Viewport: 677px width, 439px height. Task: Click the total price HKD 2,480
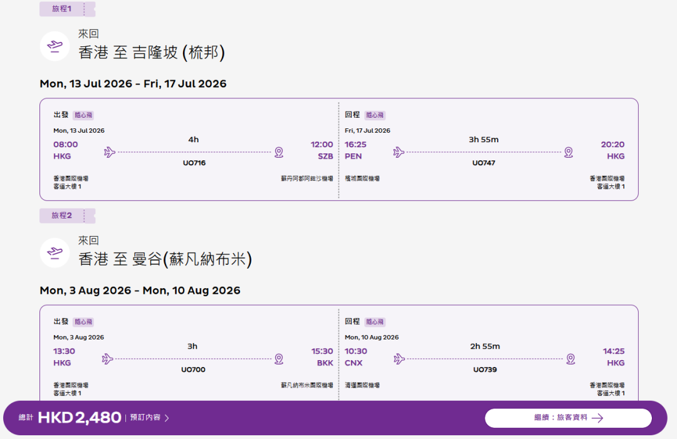point(80,418)
